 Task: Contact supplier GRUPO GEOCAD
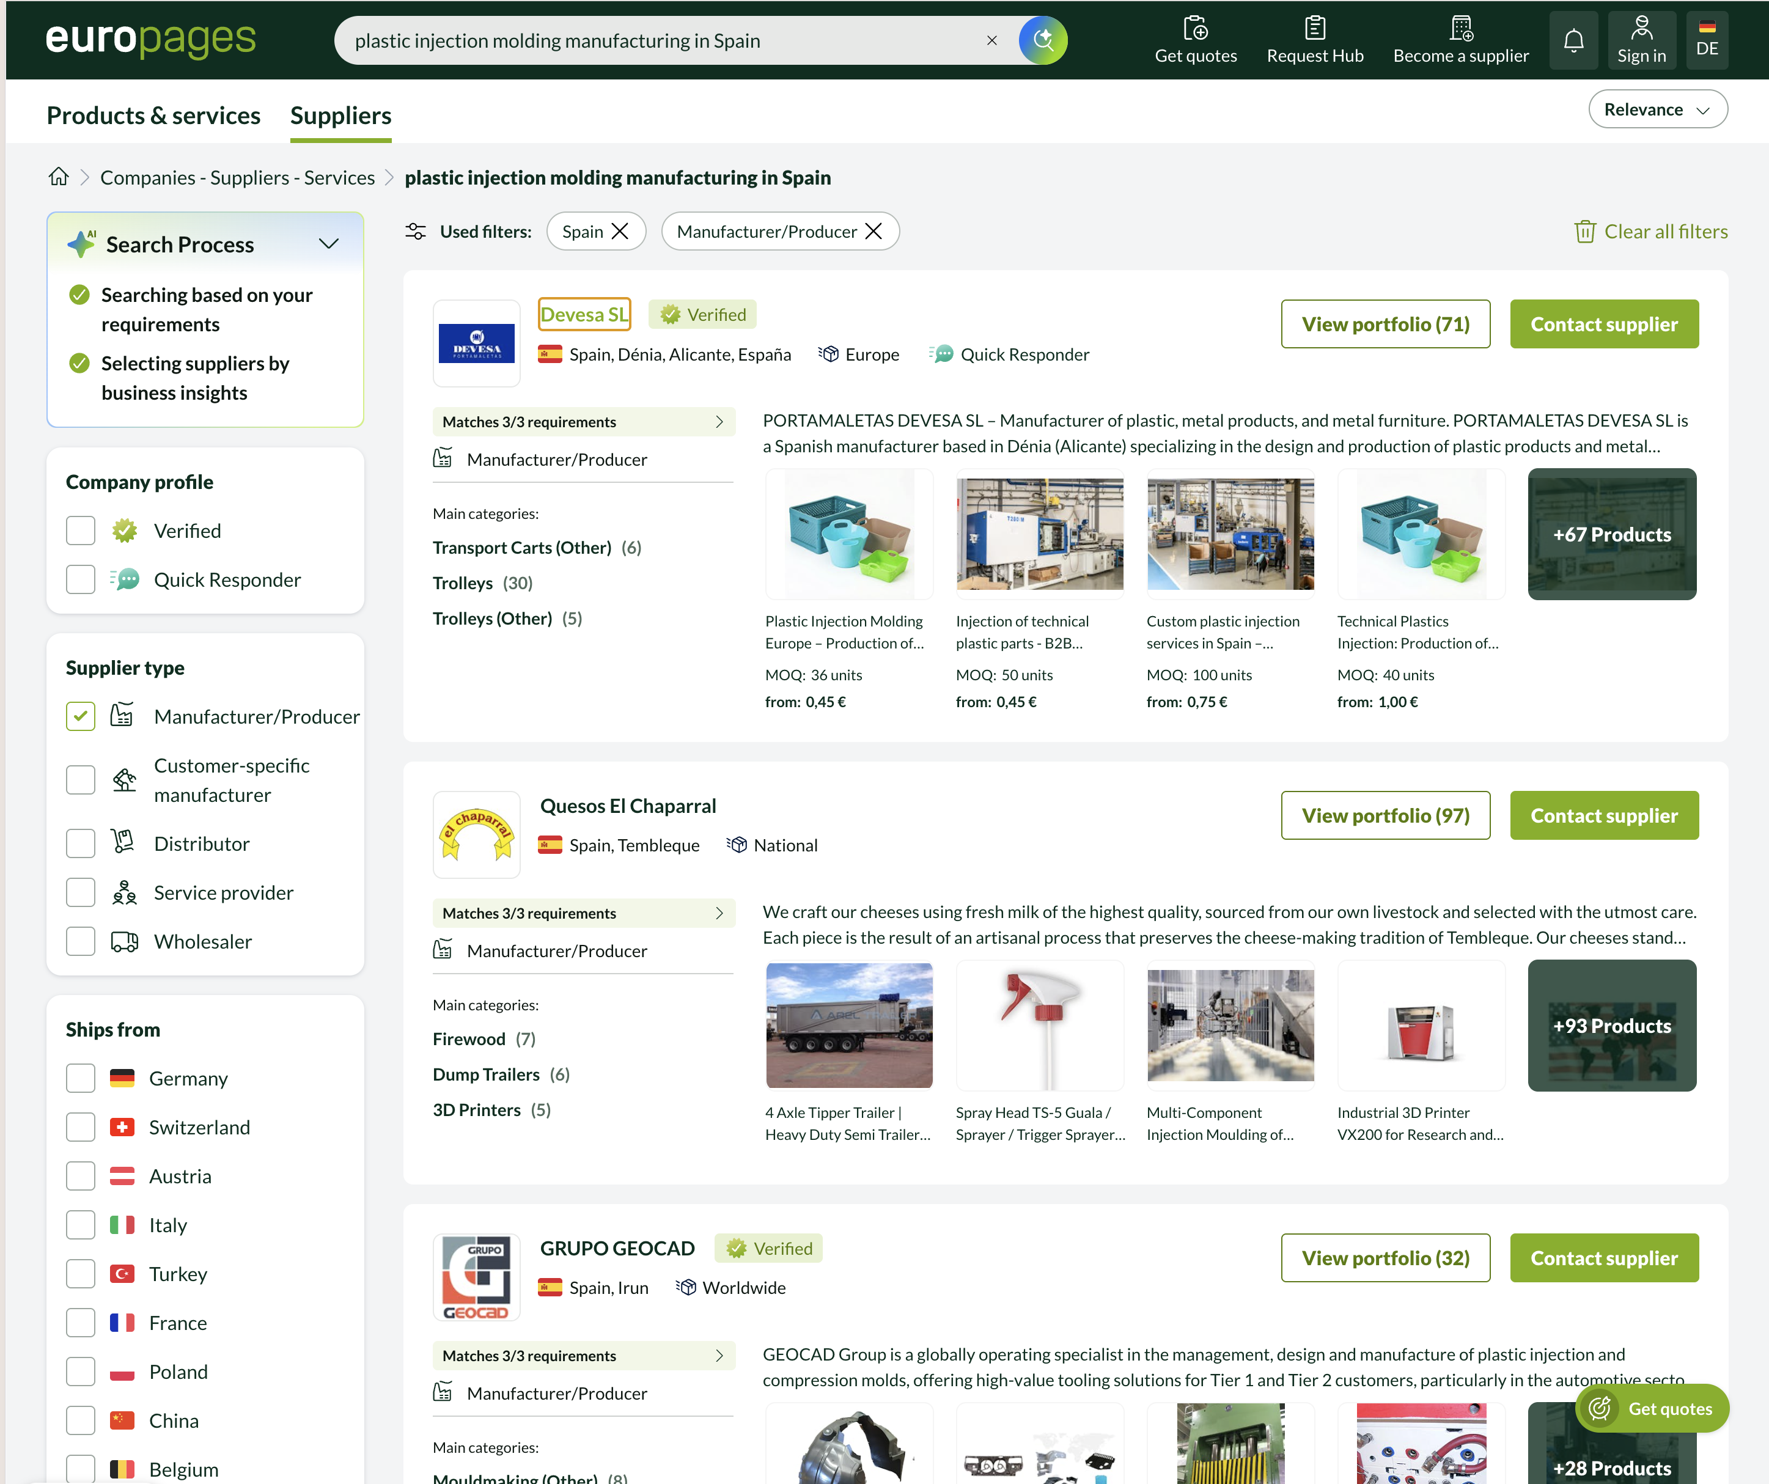click(1604, 1258)
